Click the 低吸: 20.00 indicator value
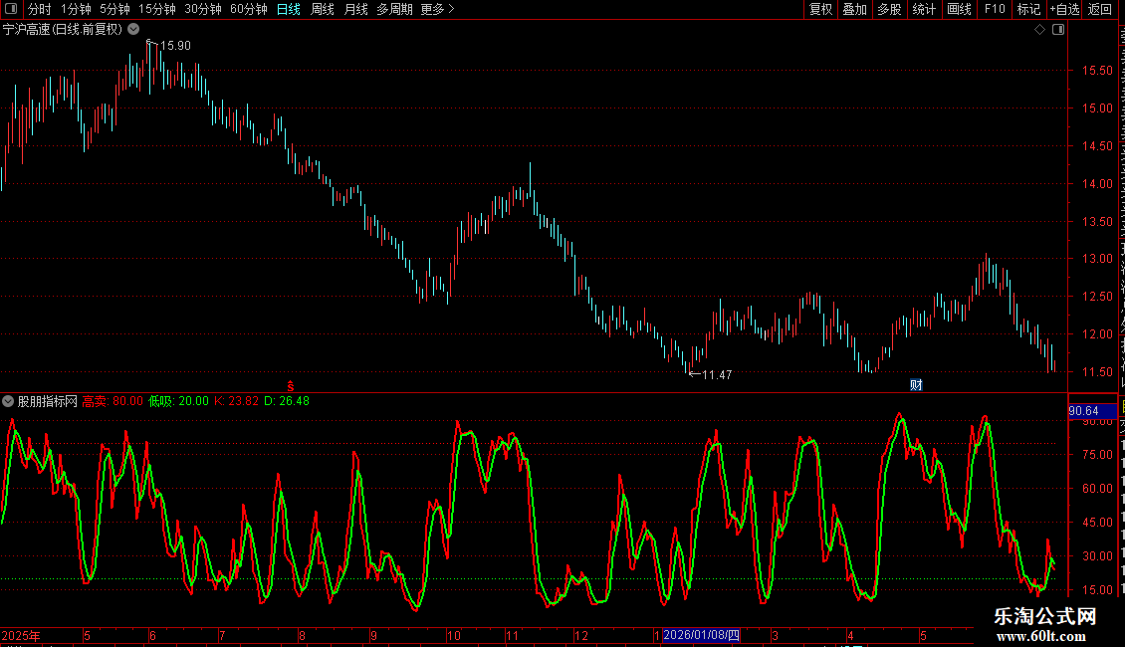This screenshot has width=1125, height=647. [178, 401]
